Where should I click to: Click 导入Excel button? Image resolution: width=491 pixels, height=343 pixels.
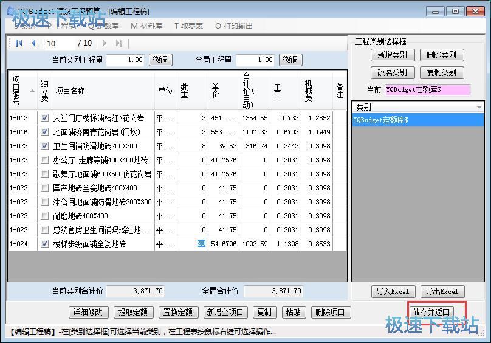(x=393, y=291)
